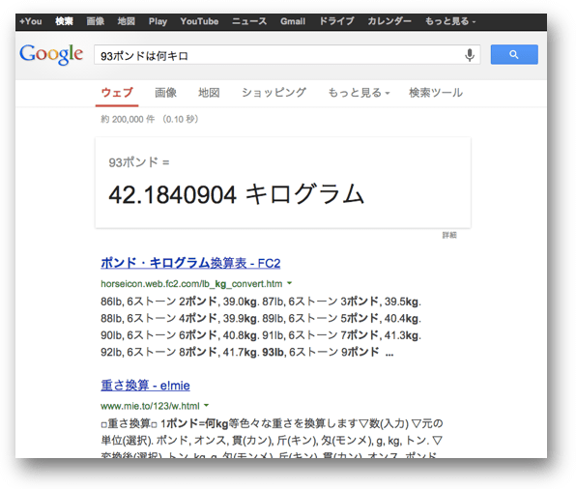Open +You in the top bar
Image resolution: width=576 pixels, height=489 pixels.
31,21
